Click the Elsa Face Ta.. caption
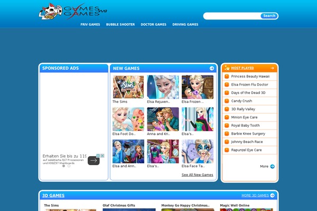 click(193, 166)
